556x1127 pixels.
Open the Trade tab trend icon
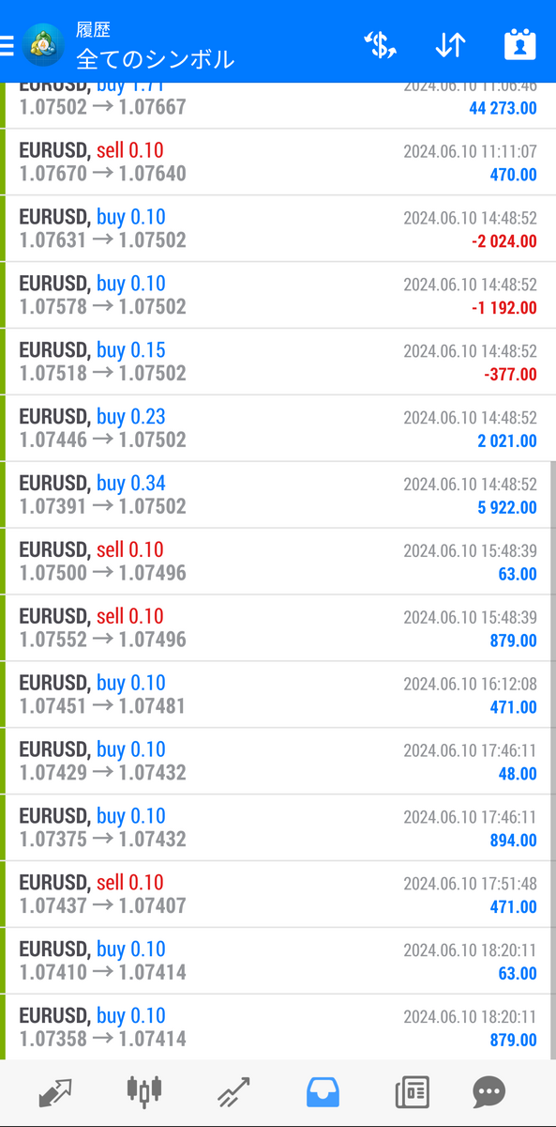click(x=233, y=1092)
